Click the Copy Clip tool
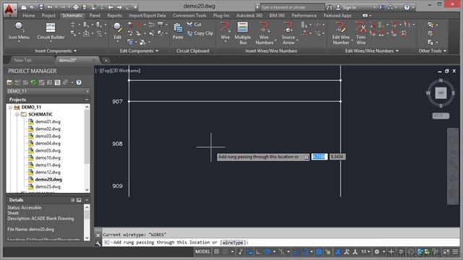Viewport: 463px width, 260px height. point(200,33)
